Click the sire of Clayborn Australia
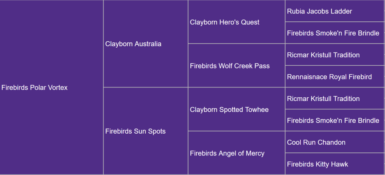This screenshot has width=385, height=175. (225, 22)
